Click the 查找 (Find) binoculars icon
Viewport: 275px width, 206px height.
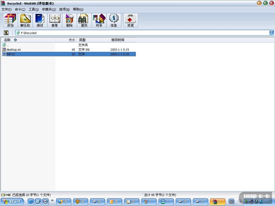(x=84, y=20)
